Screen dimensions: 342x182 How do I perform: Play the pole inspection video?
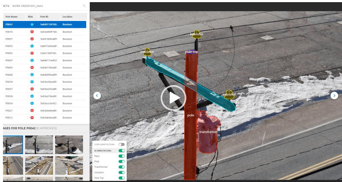[x=174, y=98]
